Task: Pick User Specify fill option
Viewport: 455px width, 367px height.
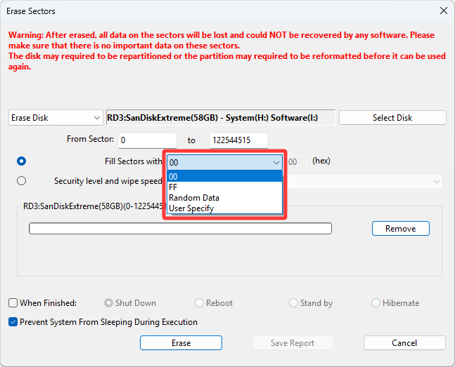Action: click(224, 208)
